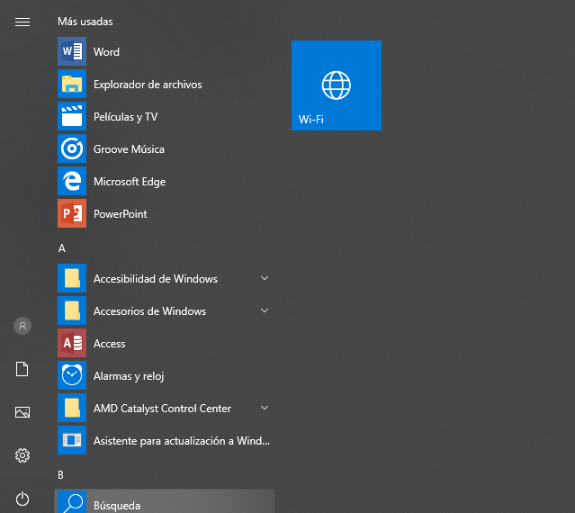Click AMD Catalyst Control Center label
Viewport: 575px width, 513px height.
tap(162, 408)
